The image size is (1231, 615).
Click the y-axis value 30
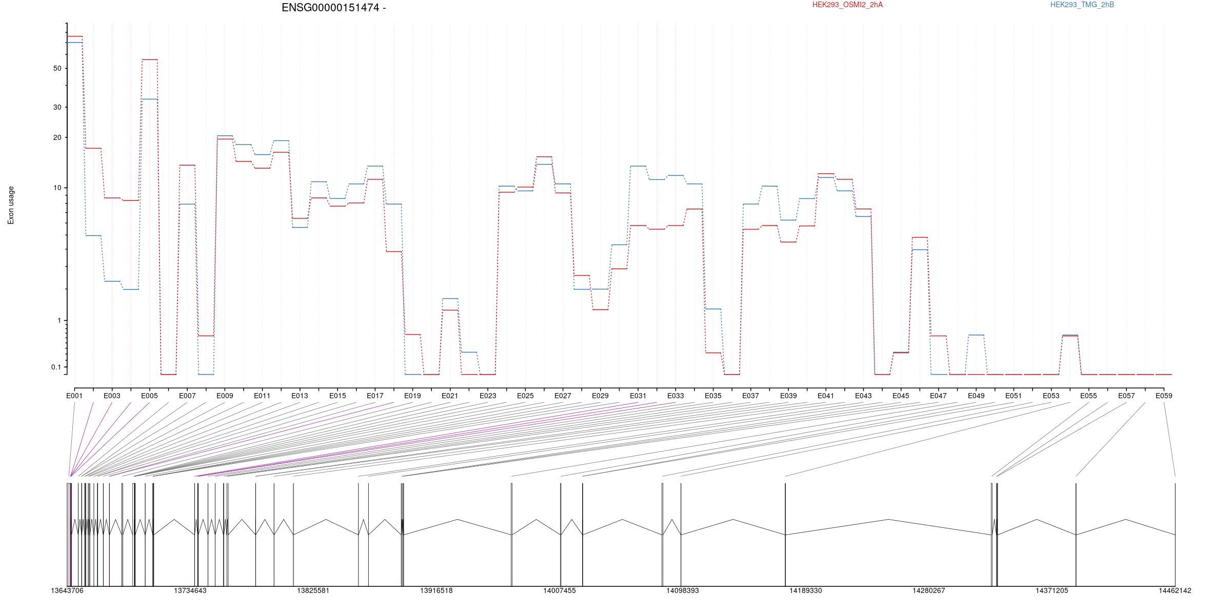pos(57,107)
